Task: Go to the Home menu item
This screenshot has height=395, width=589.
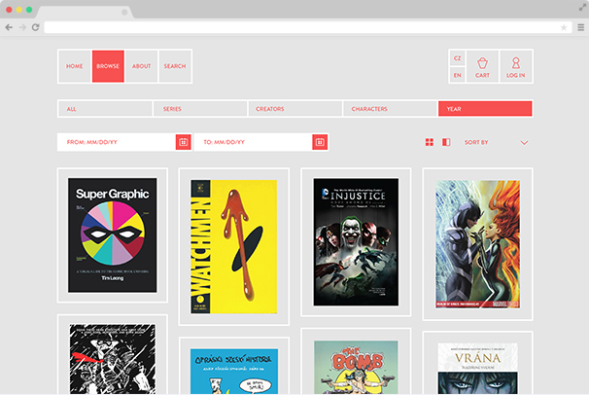Action: click(75, 66)
